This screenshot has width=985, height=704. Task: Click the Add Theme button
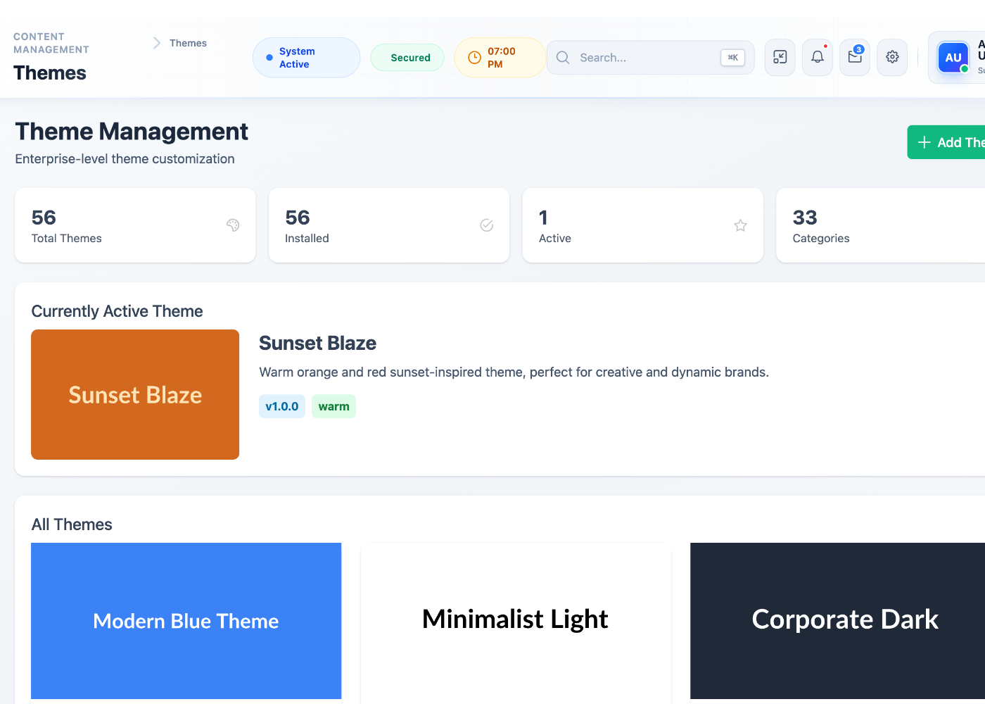946,142
